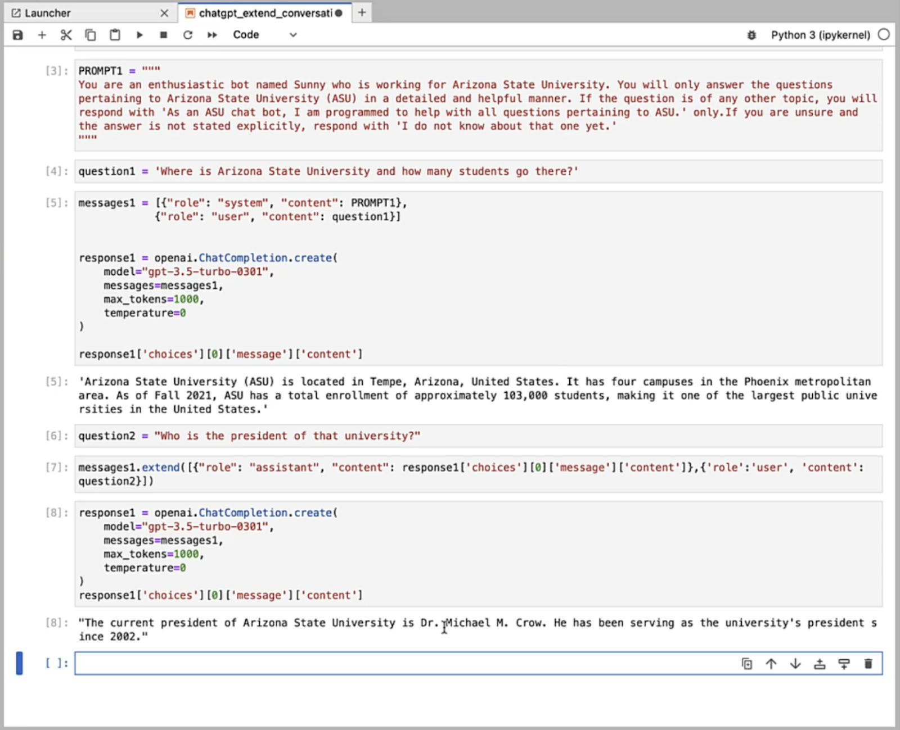Move the selected cell down
900x730 pixels.
(795, 663)
